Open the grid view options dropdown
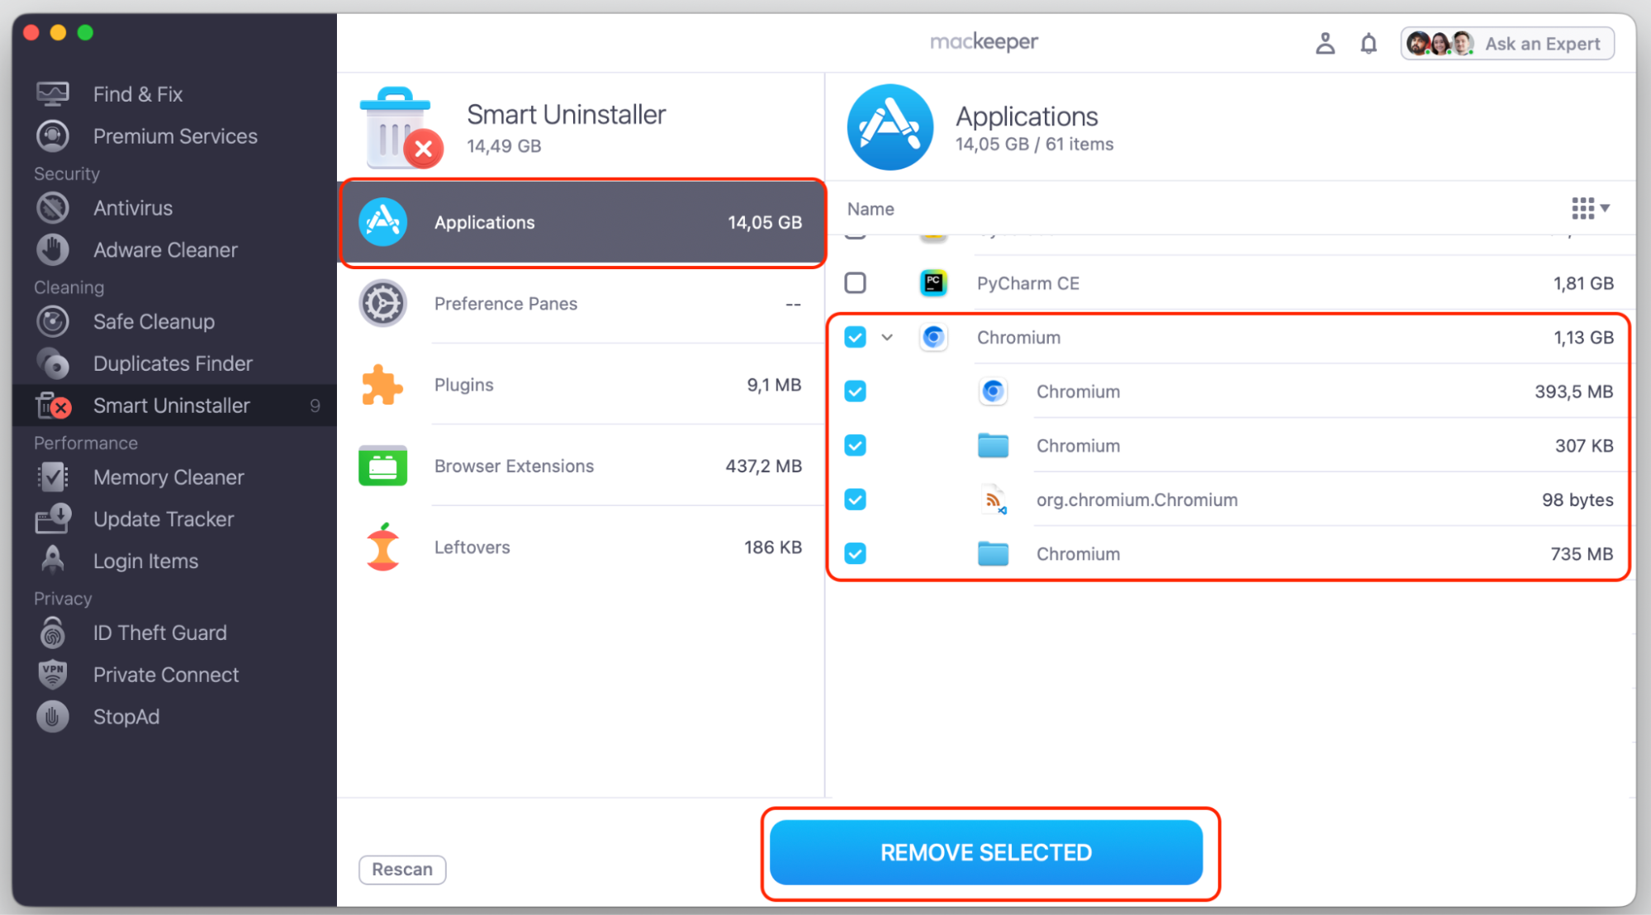 (1590, 208)
